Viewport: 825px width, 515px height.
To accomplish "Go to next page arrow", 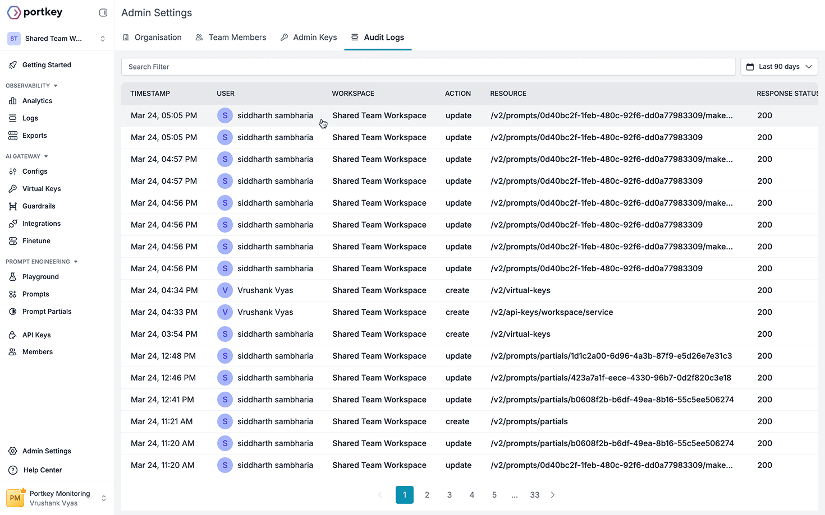I will pyautogui.click(x=553, y=495).
